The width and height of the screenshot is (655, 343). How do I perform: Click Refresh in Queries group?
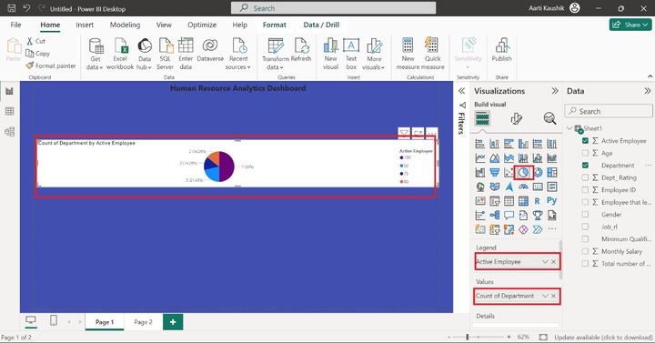coord(301,50)
